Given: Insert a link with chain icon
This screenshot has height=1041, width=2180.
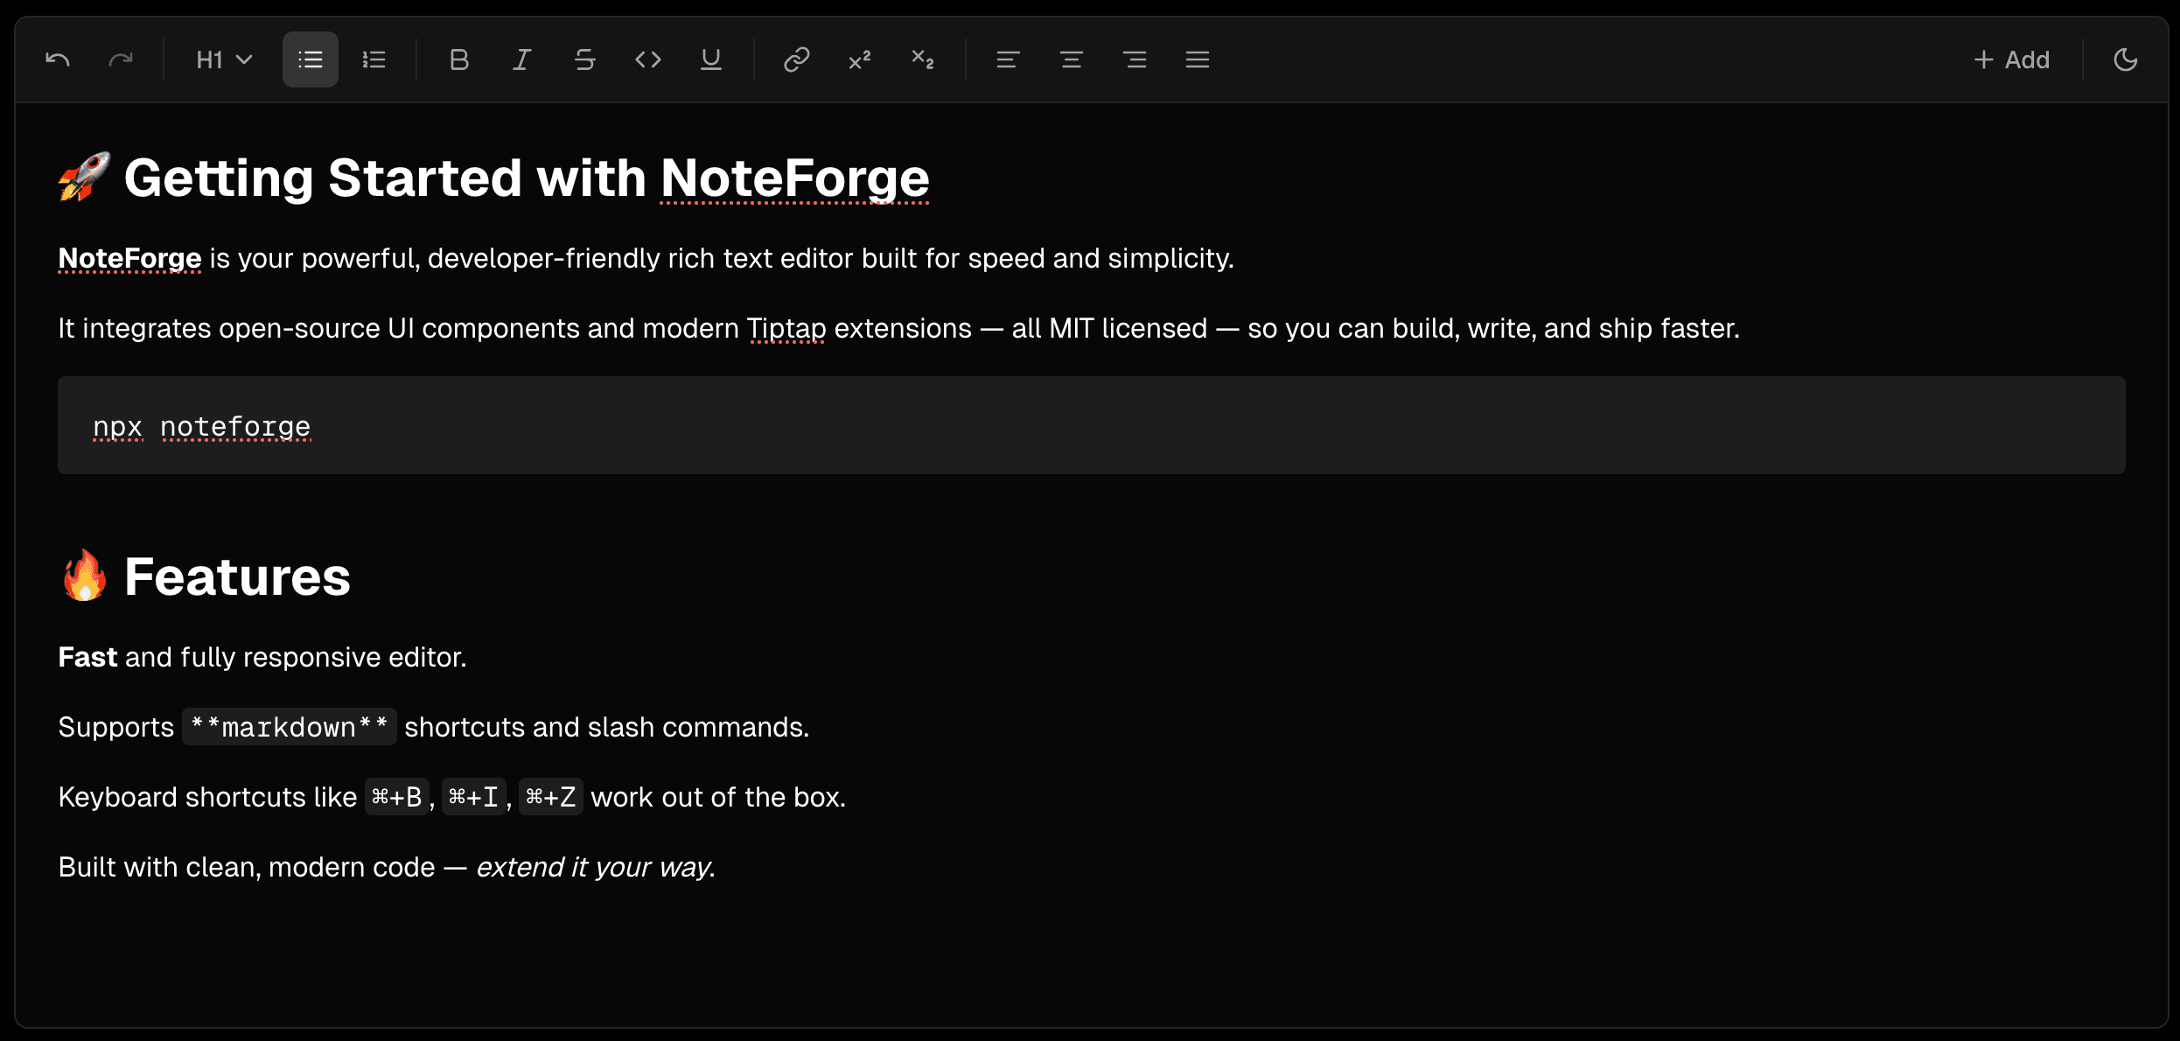Looking at the screenshot, I should pyautogui.click(x=796, y=59).
